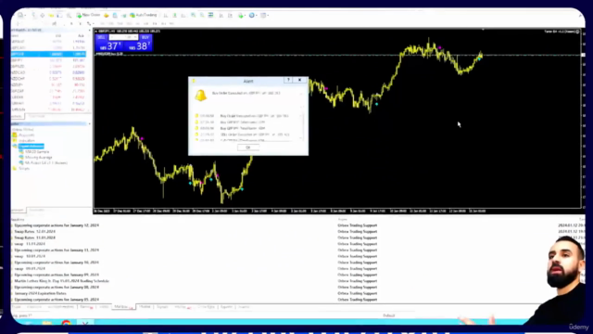593x334 pixels.
Task: Click the Common tab under Navigator
Action: pos(18,210)
